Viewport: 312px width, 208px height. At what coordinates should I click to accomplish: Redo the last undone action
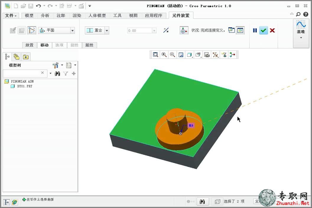[50, 6]
